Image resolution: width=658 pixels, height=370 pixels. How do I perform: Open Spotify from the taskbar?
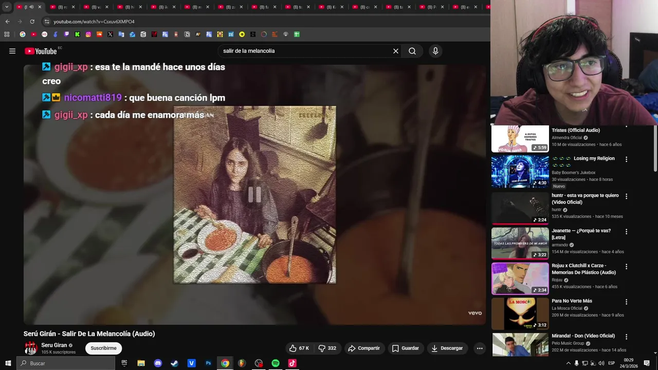[x=276, y=363]
